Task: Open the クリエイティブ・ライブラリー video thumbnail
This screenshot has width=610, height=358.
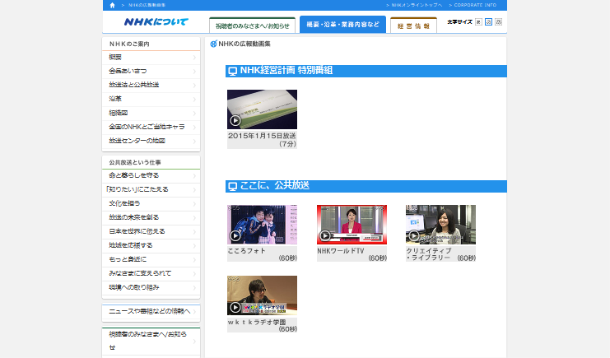Action: coord(440,225)
